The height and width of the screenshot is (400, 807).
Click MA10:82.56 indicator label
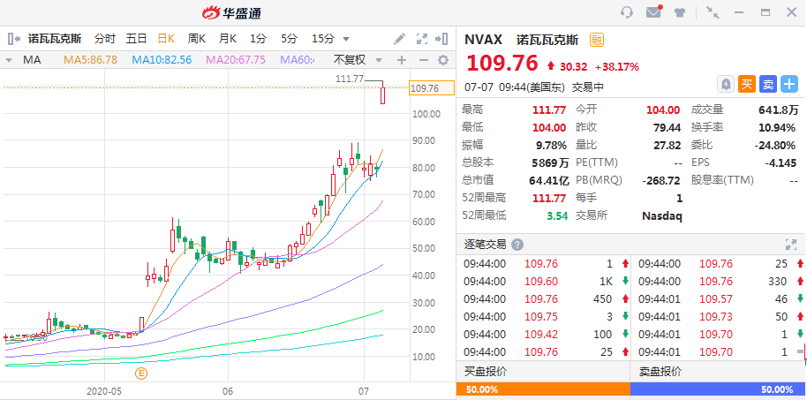[x=162, y=60]
